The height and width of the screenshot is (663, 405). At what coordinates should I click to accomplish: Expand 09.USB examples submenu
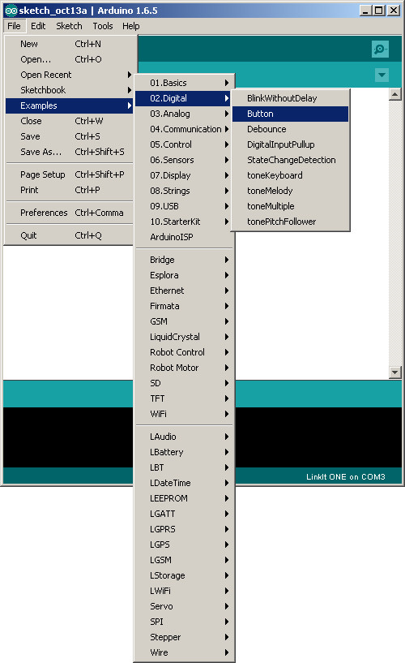coord(184,206)
